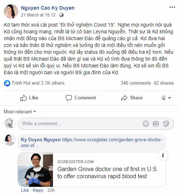Open the Garden Grove doctor article preview
Screen dimensions: 178x194
[92, 169]
